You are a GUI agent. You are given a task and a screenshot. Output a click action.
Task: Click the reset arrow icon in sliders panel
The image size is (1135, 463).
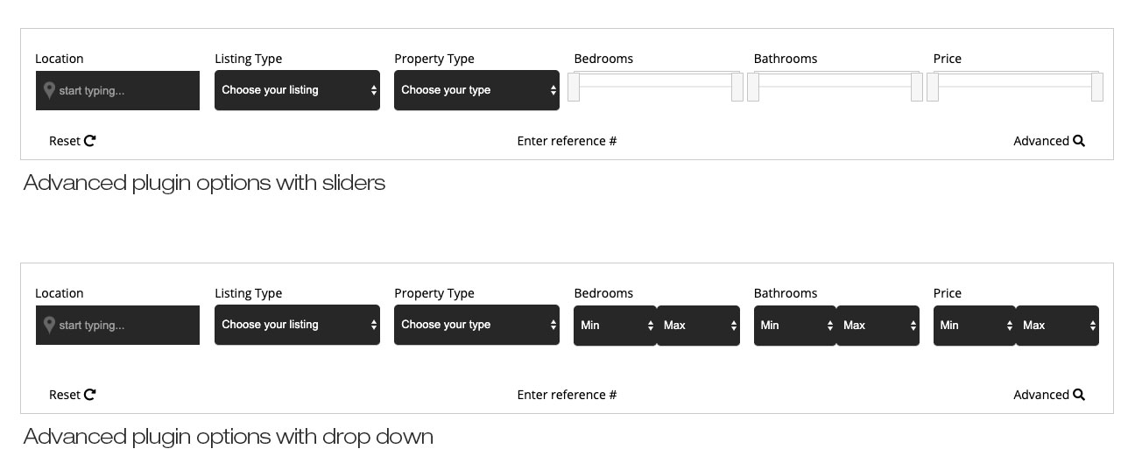pyautogui.click(x=90, y=141)
